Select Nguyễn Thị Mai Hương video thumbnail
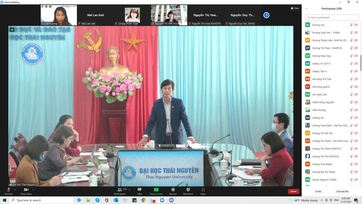362x204 pixels. tap(169, 15)
